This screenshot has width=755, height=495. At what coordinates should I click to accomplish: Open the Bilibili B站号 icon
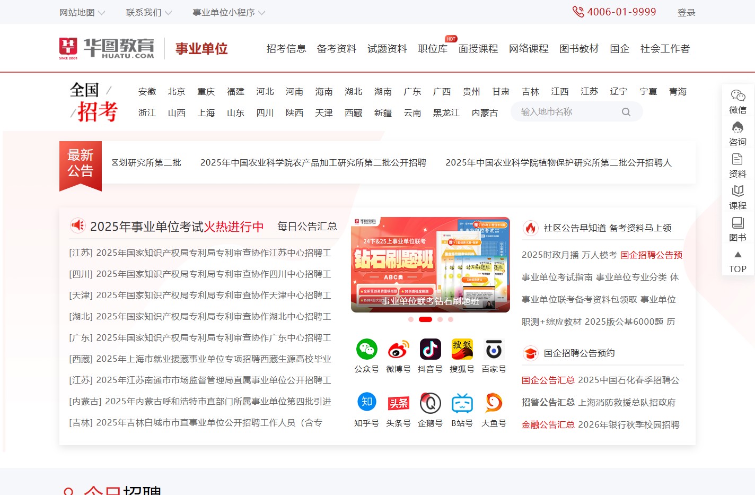(462, 403)
